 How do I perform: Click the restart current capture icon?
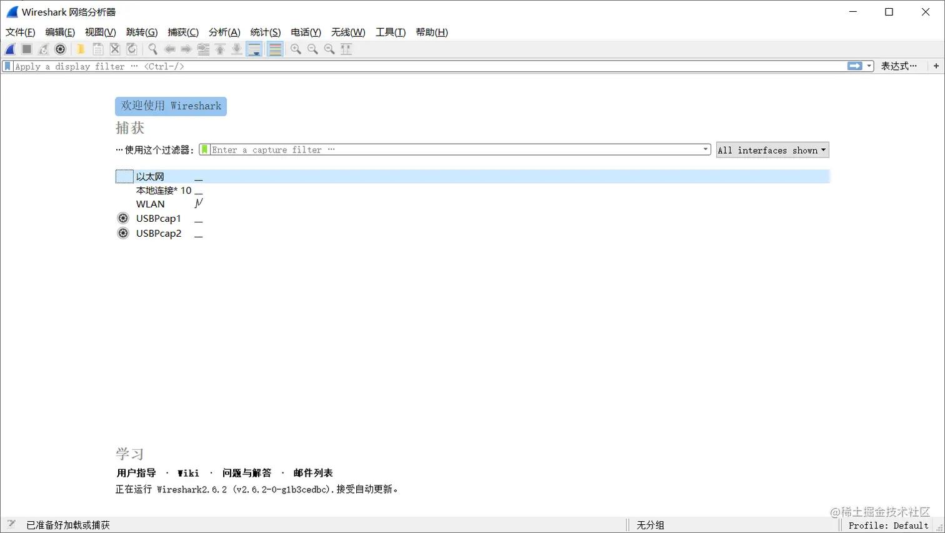(x=44, y=49)
